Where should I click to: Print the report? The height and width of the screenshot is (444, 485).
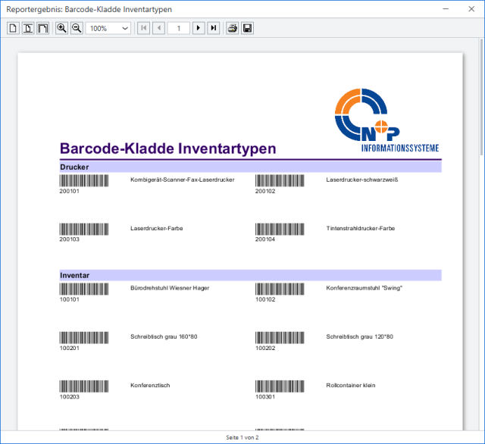233,29
